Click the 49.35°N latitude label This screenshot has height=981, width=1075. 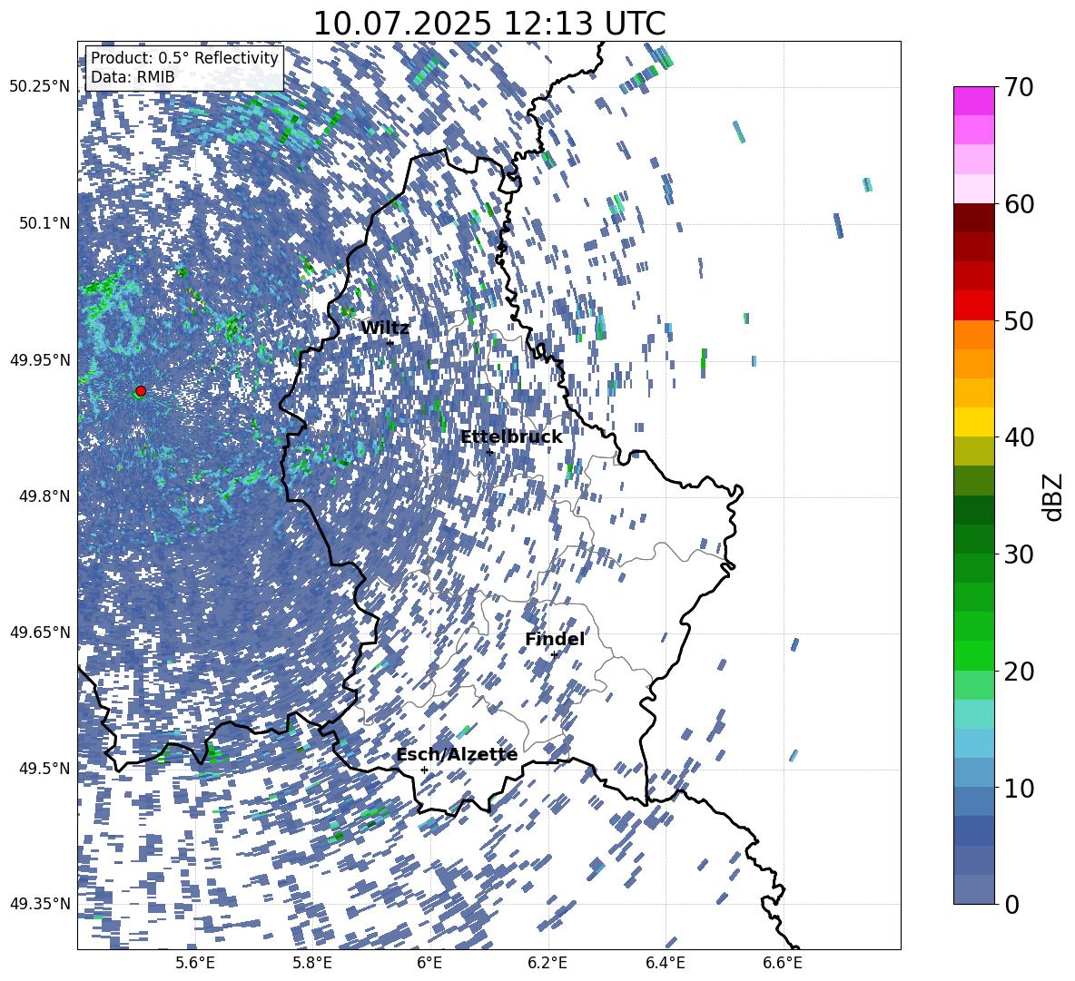(x=40, y=904)
